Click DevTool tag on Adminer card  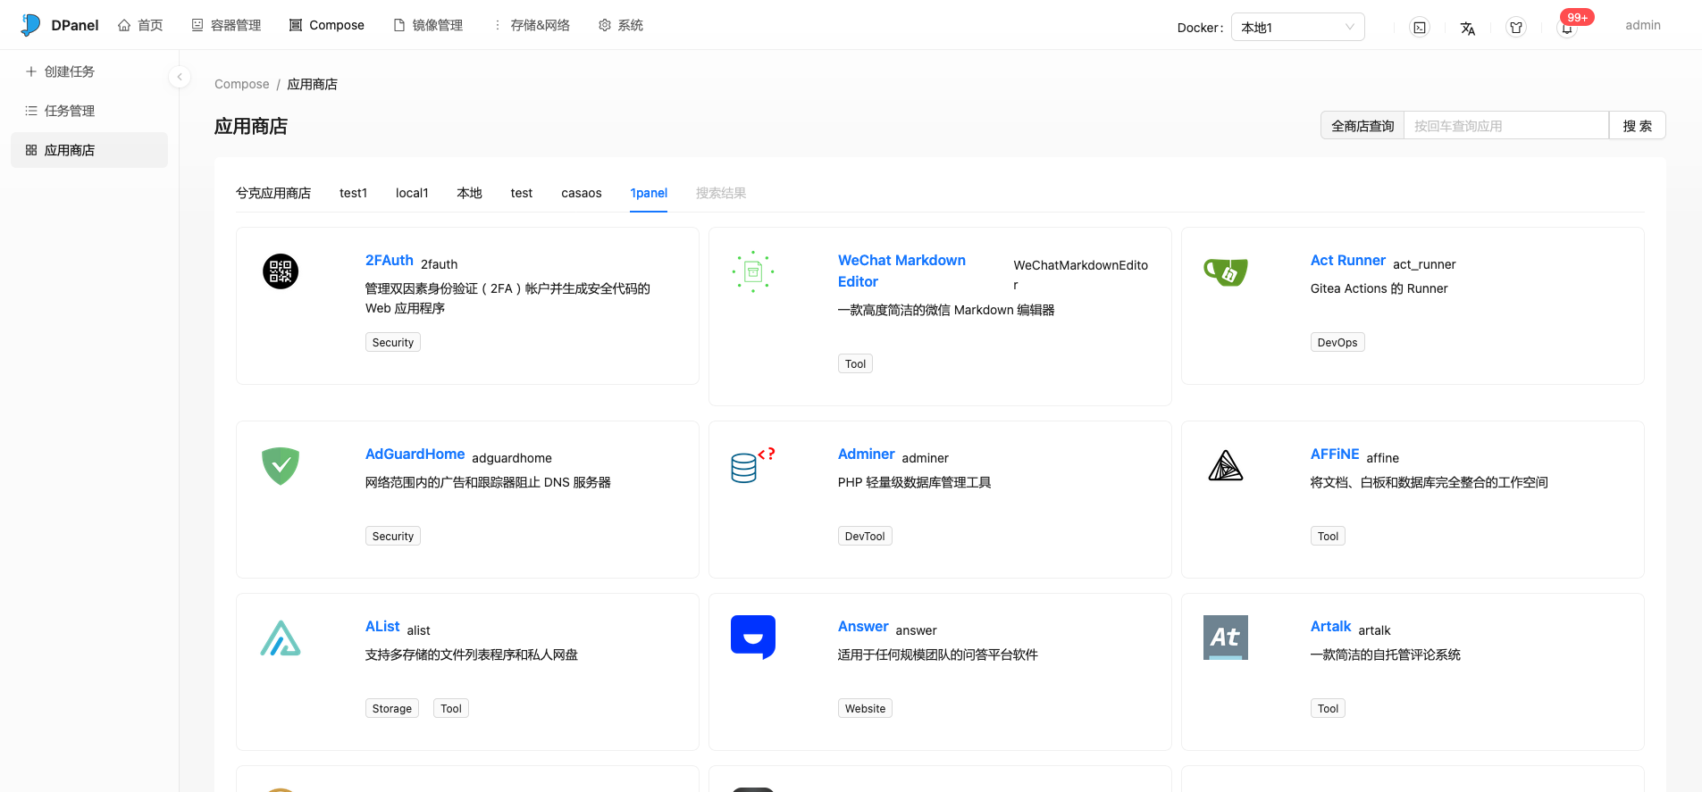point(865,536)
